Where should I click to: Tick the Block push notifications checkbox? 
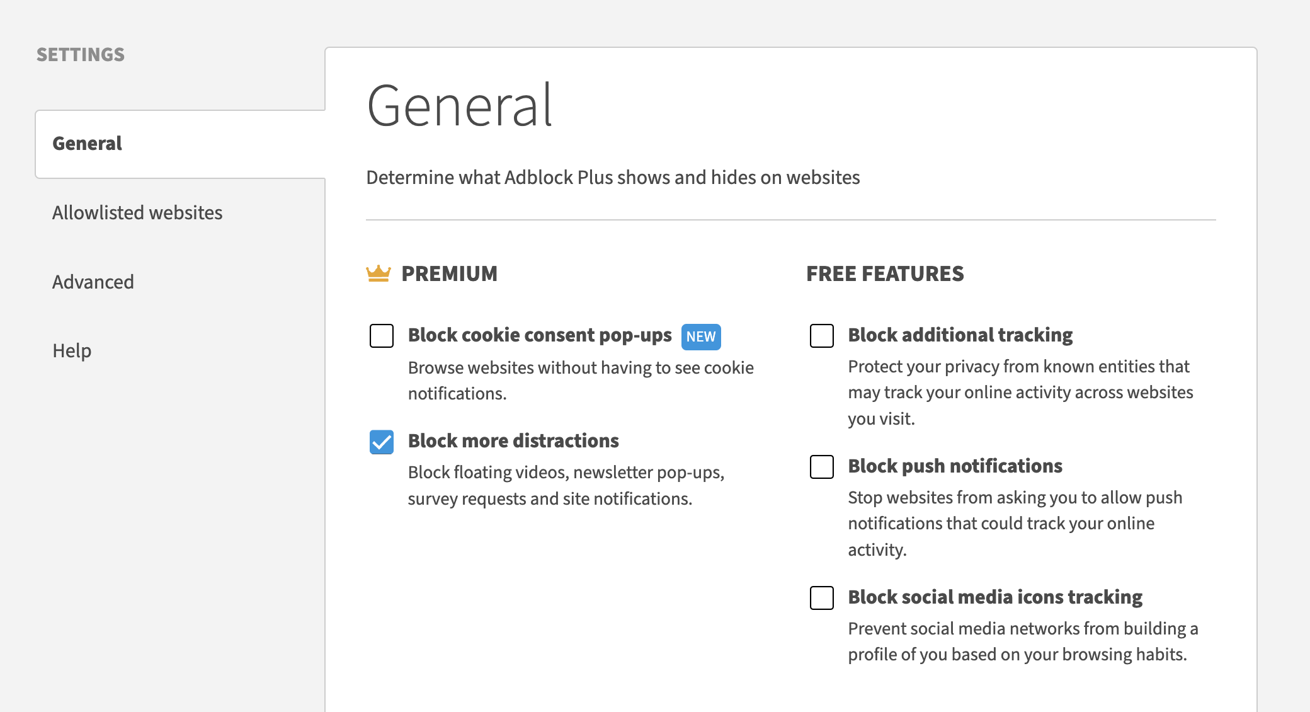pyautogui.click(x=821, y=467)
